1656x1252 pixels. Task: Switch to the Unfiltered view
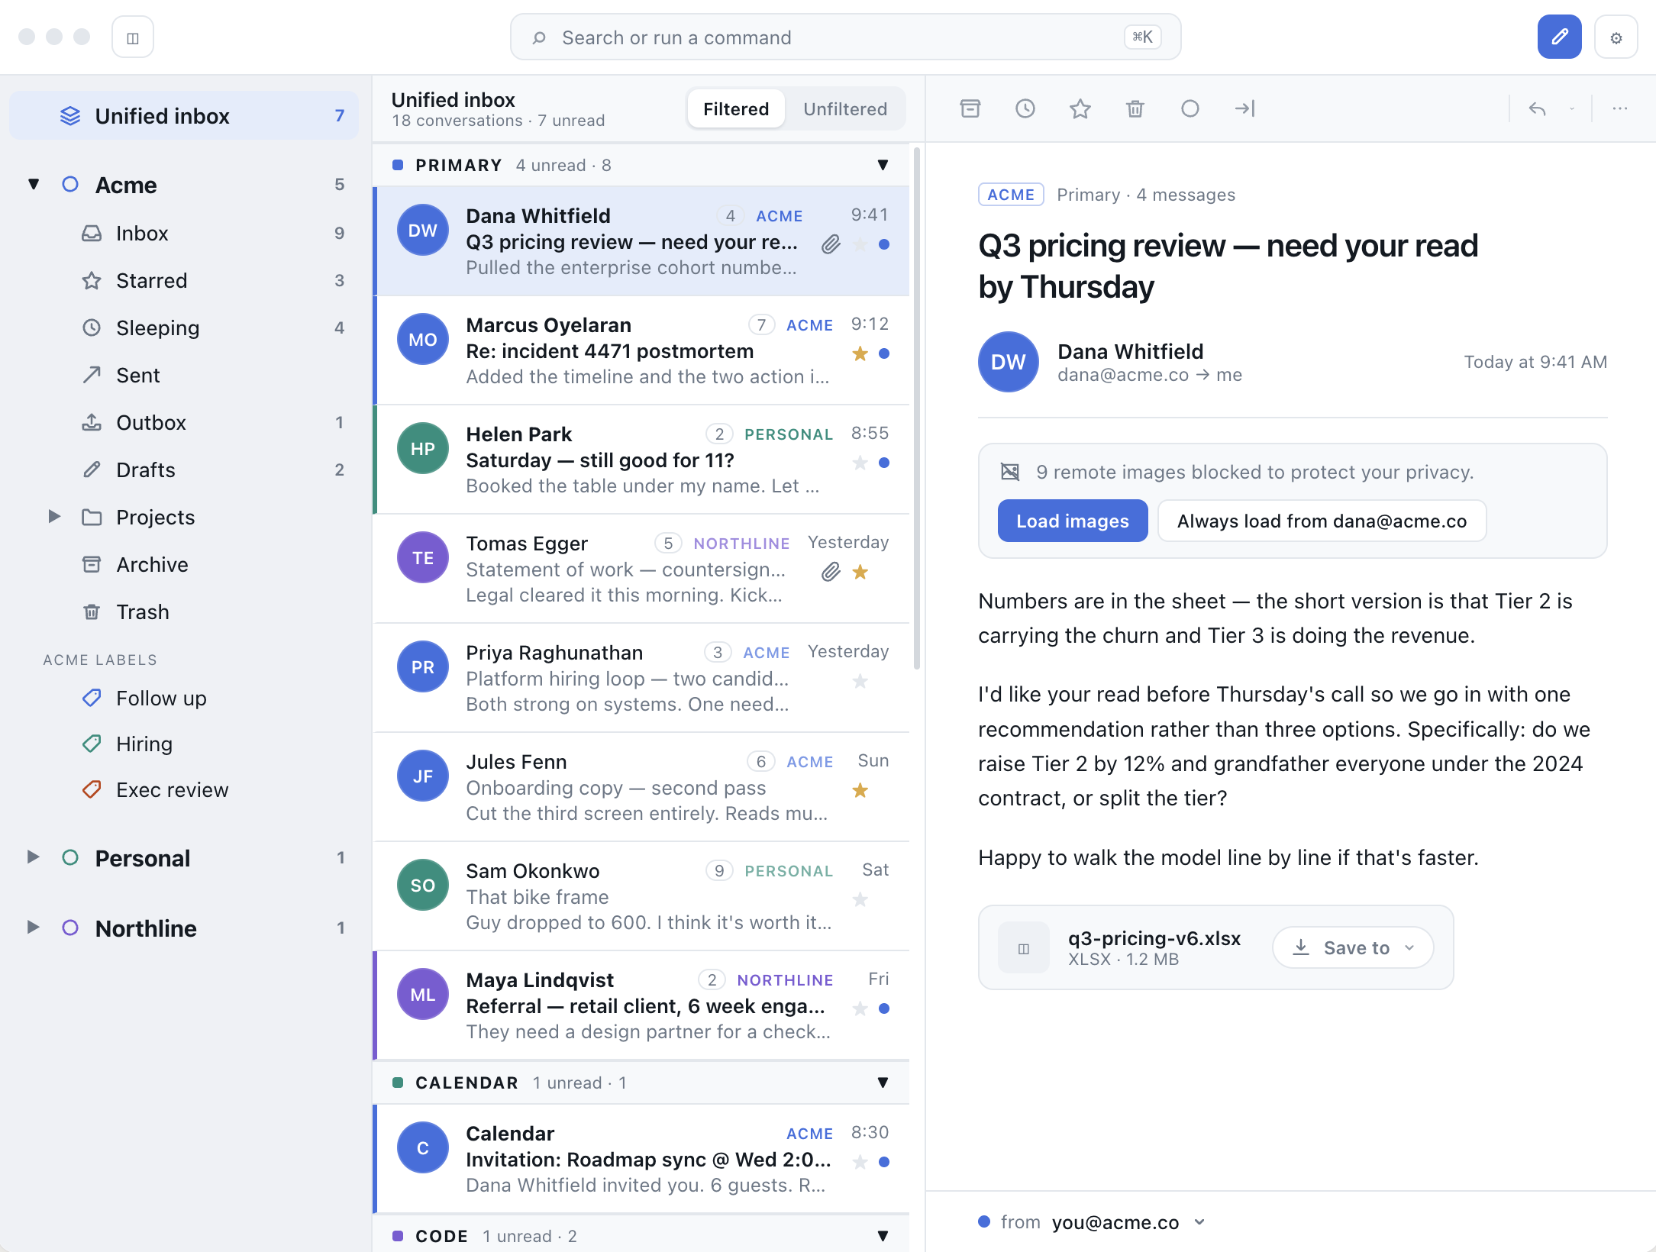[845, 109]
